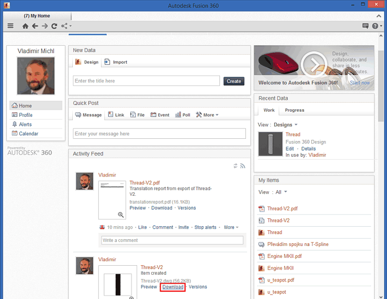Select the Work tab in Recent Data

269,110
